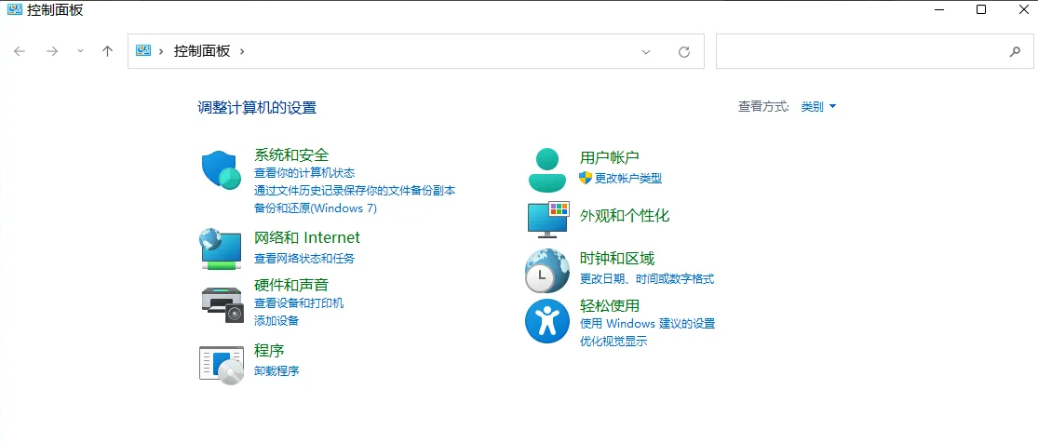
Task: Open the 时钟和区域 globe clock icon
Action: point(546,271)
